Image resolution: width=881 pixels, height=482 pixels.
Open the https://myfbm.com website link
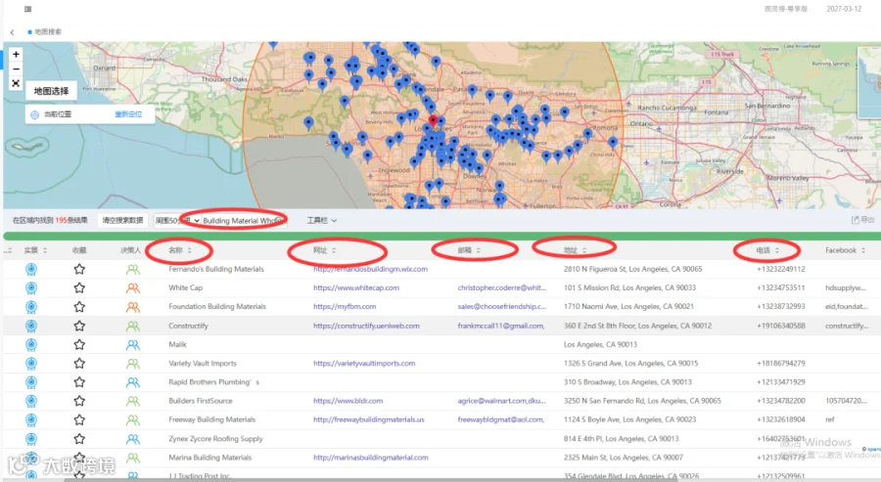tap(345, 307)
